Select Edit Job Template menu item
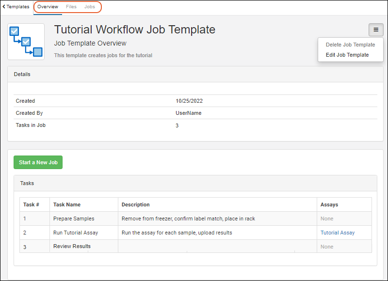Viewport: 388px width, 281px height. pos(347,55)
